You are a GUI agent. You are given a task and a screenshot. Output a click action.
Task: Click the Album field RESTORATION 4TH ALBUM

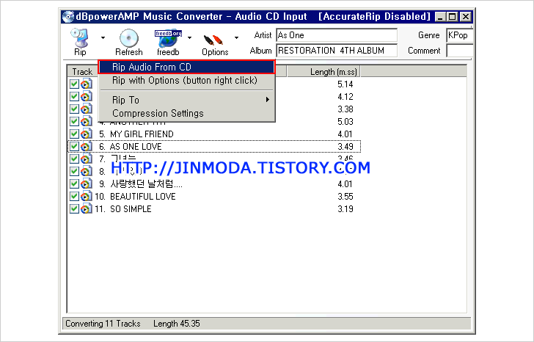[x=337, y=51]
